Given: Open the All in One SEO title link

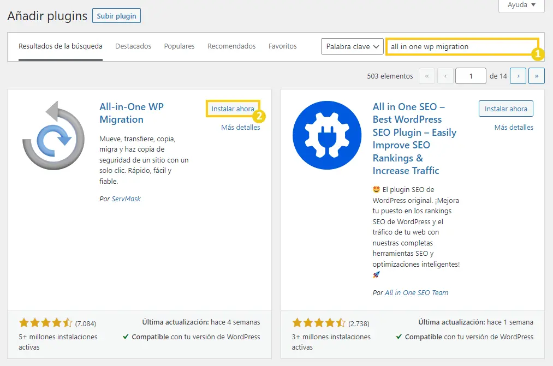Looking at the screenshot, I should 415,139.
